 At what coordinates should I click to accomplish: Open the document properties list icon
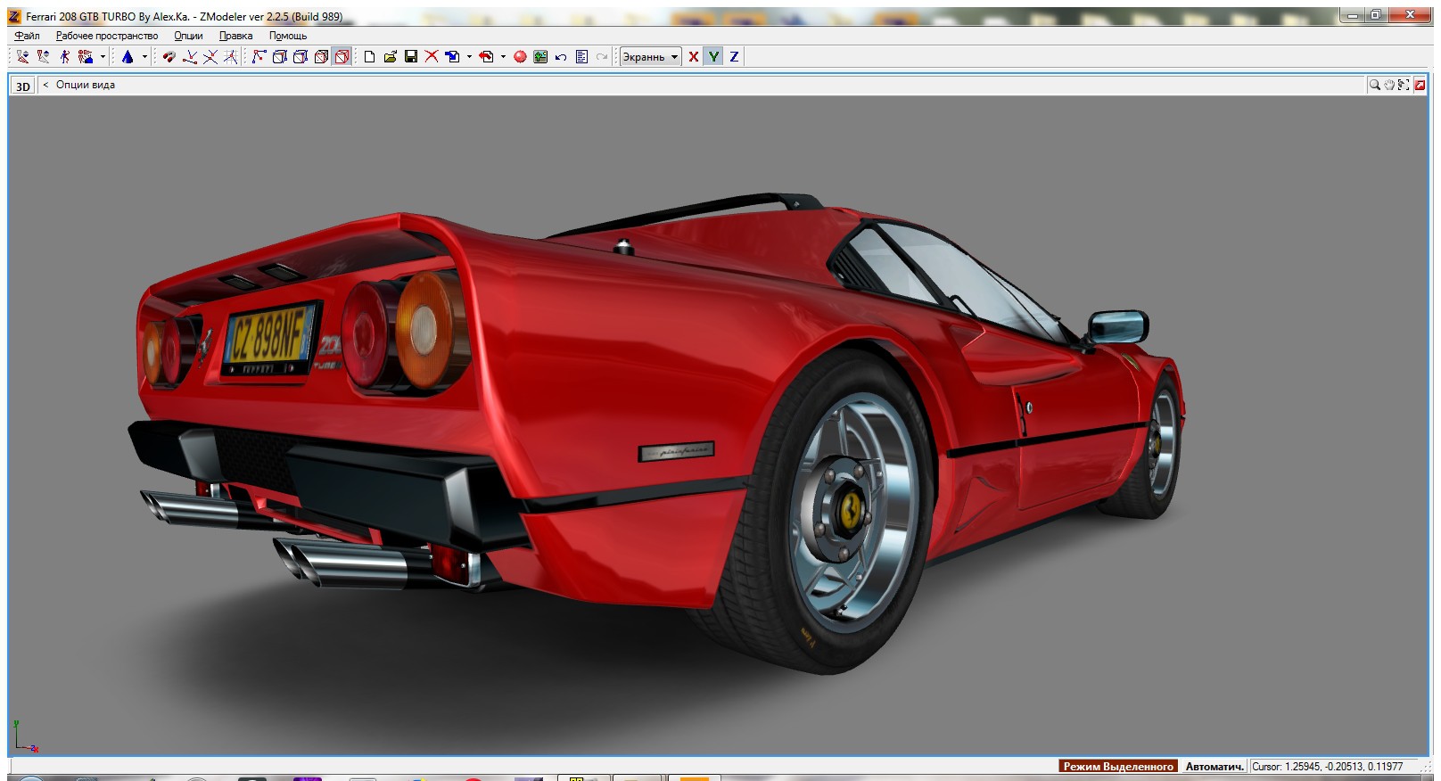click(x=581, y=57)
